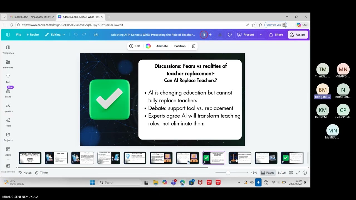
Task: Refresh the browser page
Action: click(x=11, y=25)
